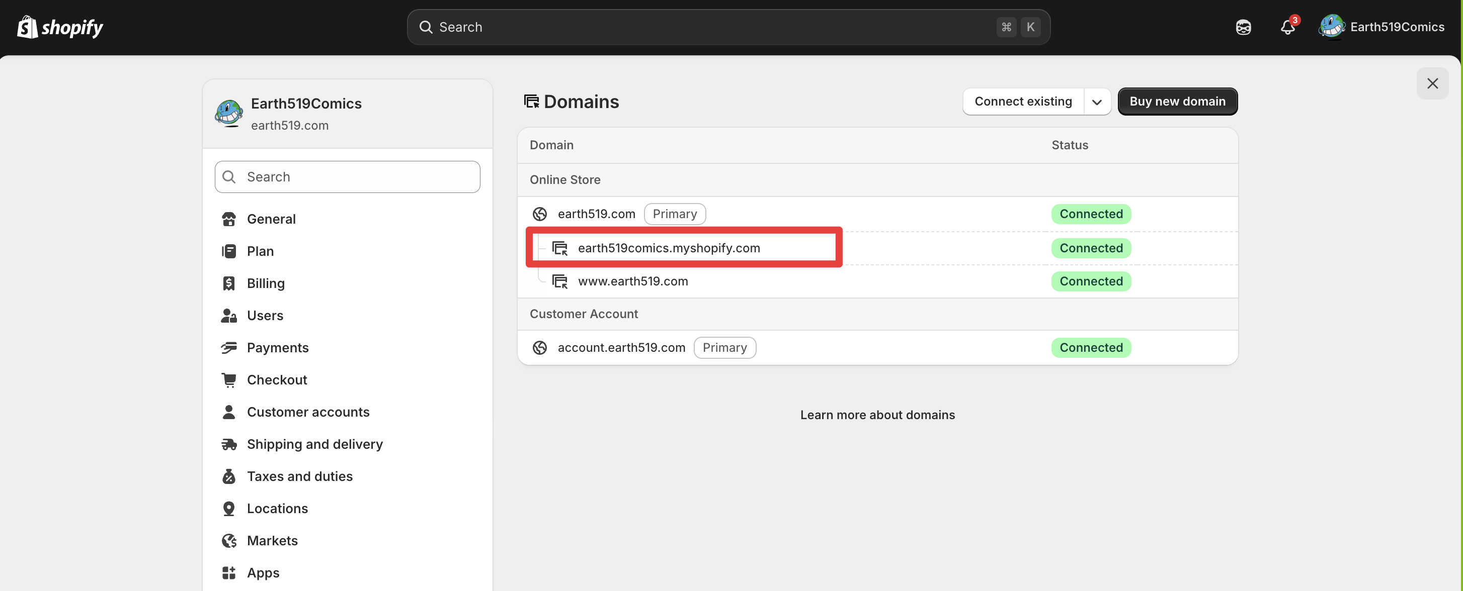Viewport: 1463px width, 591px height.
Task: Select the Locations settings item
Action: (277, 508)
